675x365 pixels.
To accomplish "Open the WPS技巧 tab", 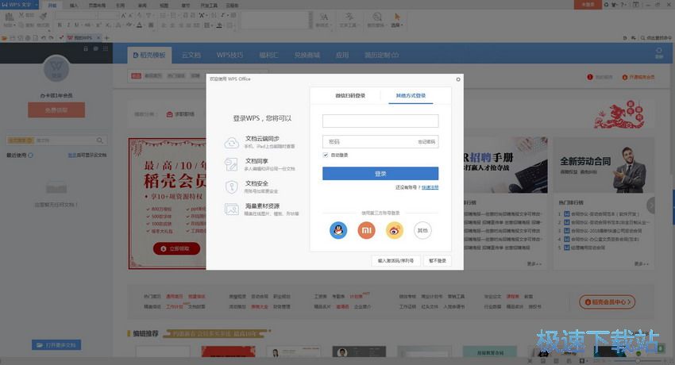I will pos(229,55).
